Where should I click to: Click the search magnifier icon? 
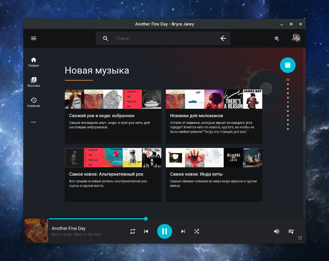[x=105, y=38]
